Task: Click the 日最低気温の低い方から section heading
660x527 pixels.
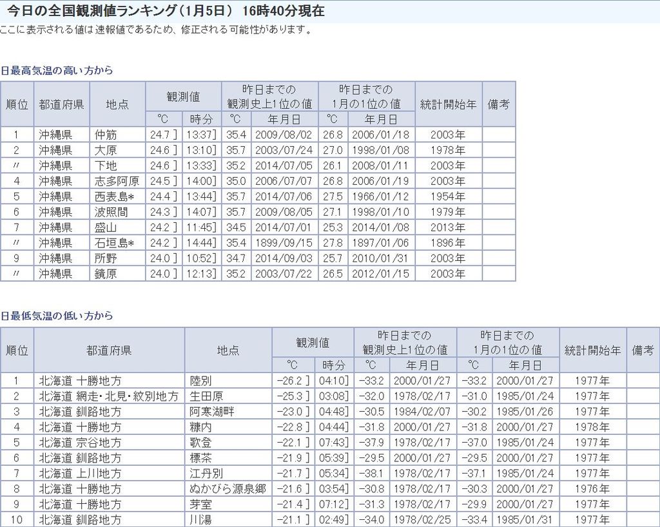Action: (57, 316)
